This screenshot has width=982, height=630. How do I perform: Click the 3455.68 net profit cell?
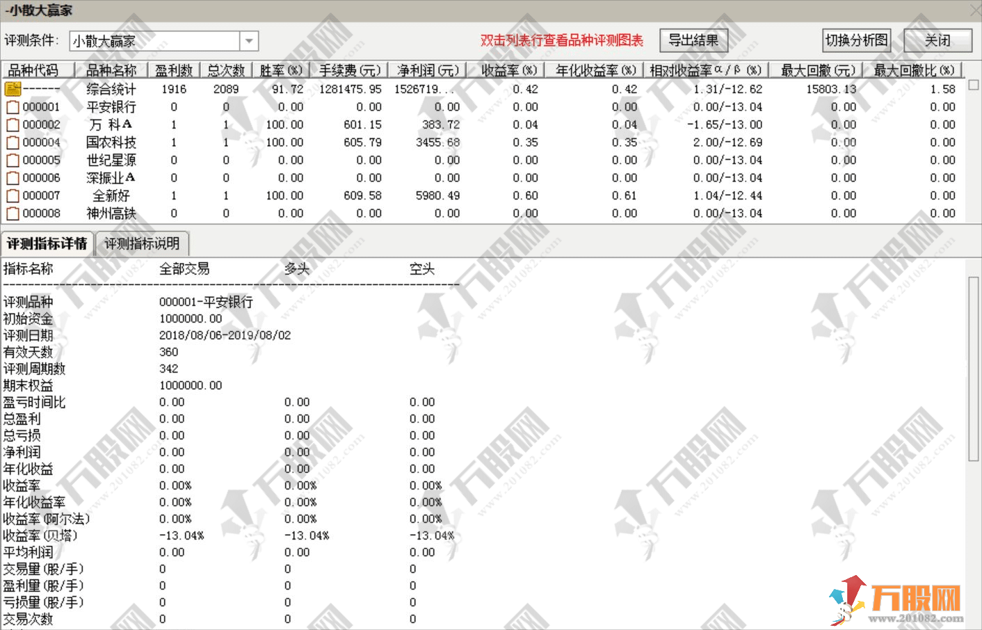tap(438, 143)
